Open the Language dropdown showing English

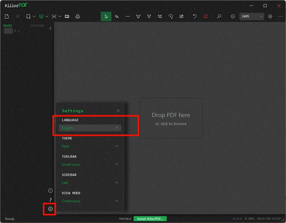tap(90, 128)
